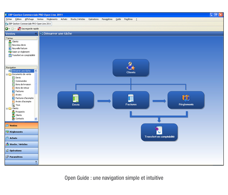228x195 pixels.
Task: Click the Clients icon in the workflow diagram
Action: coord(131,66)
